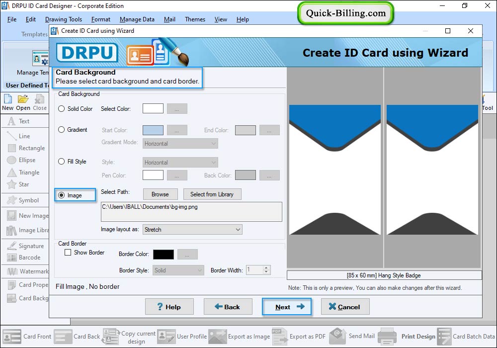Switch to Card Back view

click(x=77, y=336)
